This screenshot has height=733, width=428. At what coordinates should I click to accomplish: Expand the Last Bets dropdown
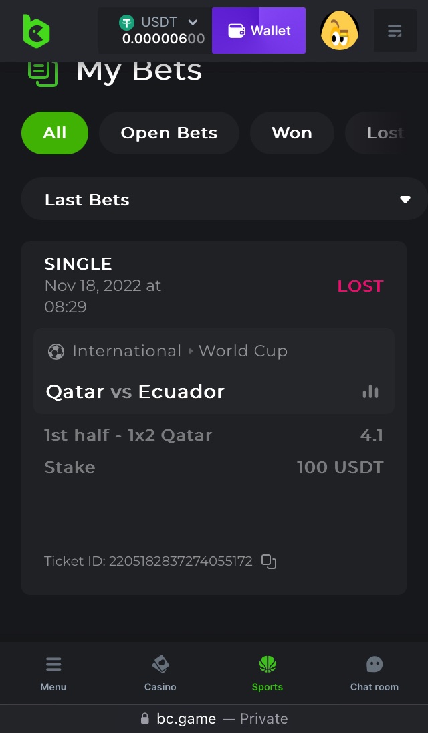(224, 199)
